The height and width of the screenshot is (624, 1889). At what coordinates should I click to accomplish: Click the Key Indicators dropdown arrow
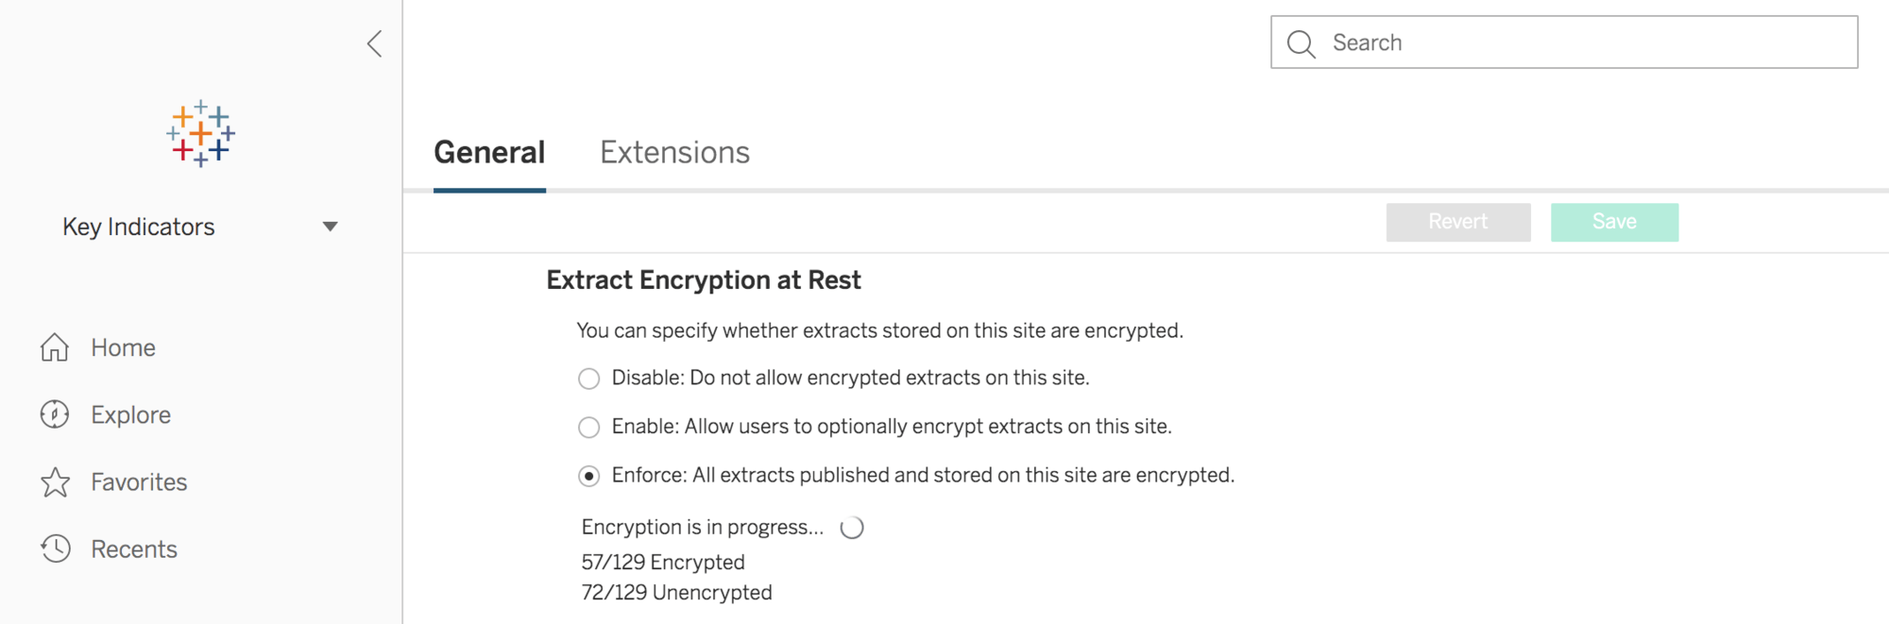pyautogui.click(x=330, y=227)
